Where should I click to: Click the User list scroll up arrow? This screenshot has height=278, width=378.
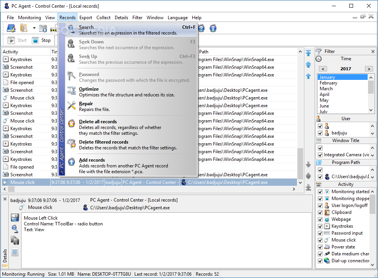(373, 126)
